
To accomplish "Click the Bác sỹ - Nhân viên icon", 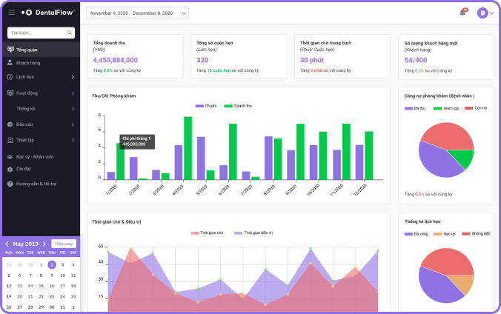I will [x=10, y=157].
